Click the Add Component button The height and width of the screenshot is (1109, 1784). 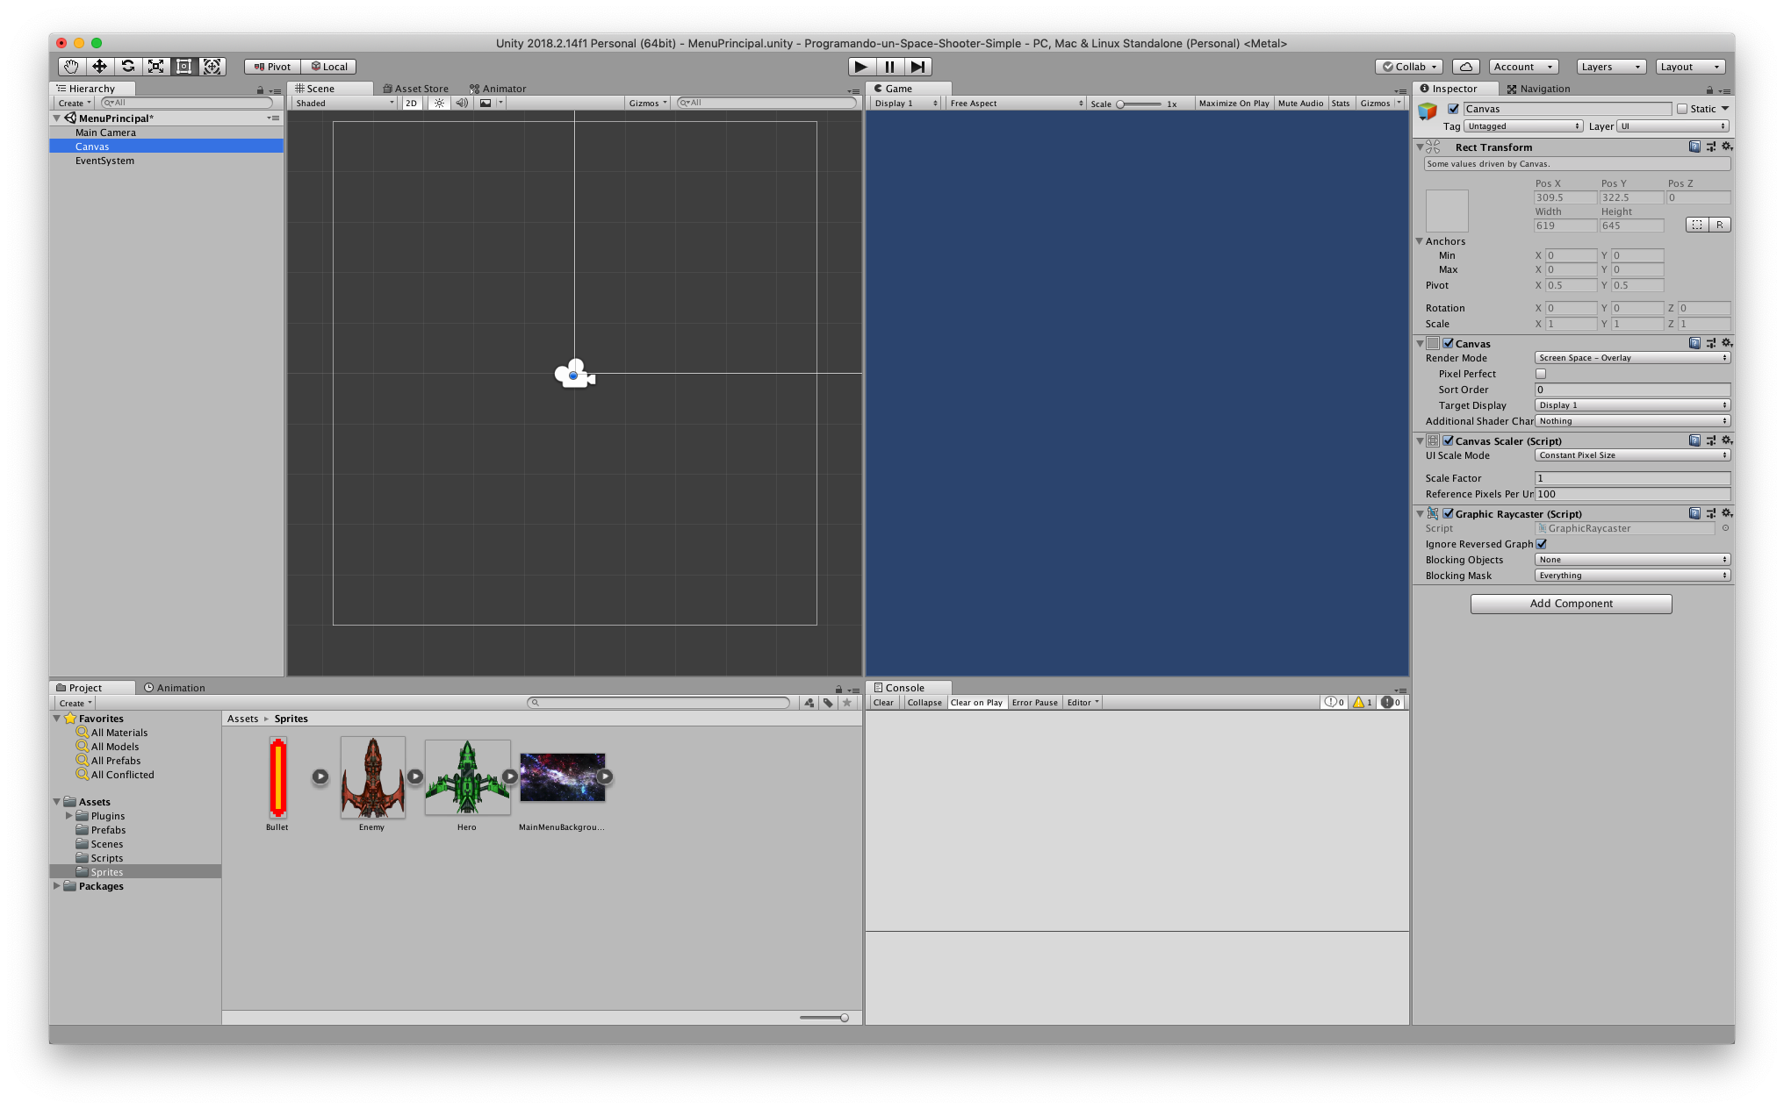1571,604
